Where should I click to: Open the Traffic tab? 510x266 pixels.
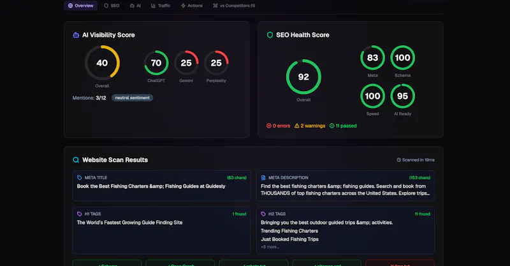click(161, 6)
